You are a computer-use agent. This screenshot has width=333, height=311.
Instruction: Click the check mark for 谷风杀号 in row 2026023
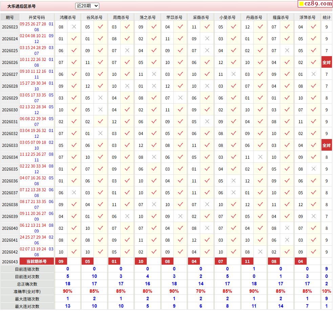(x=100, y=27)
